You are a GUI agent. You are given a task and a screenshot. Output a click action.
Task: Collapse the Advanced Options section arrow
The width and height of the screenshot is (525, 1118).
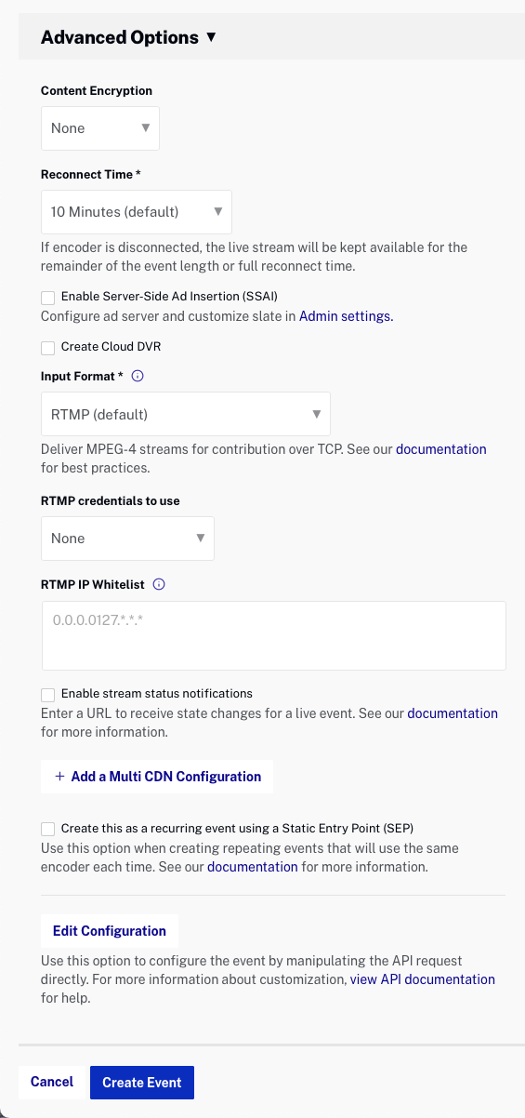tap(211, 38)
